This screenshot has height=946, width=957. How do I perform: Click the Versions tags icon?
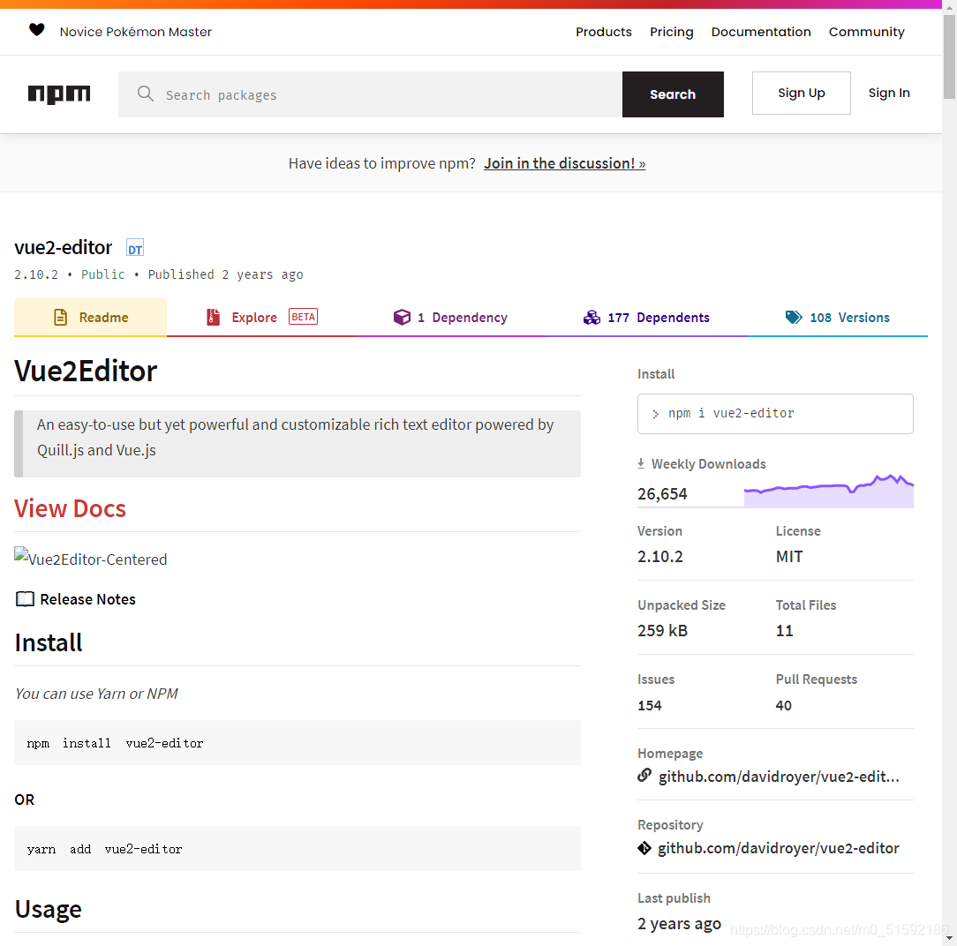794,317
